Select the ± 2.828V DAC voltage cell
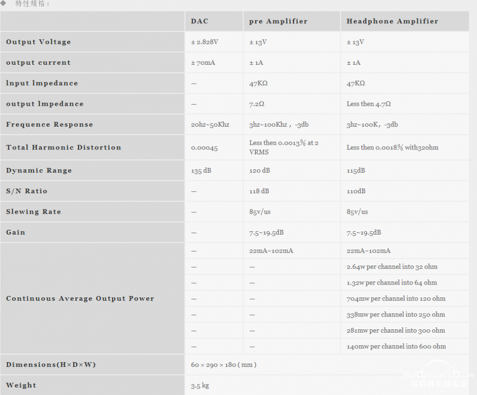The height and width of the screenshot is (395, 477). (x=214, y=42)
